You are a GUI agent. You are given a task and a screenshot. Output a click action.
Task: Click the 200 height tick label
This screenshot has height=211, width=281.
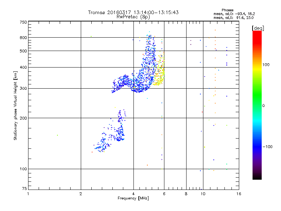point(23,118)
